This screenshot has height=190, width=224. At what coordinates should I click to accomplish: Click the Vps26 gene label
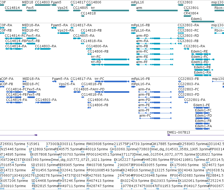tap(63, 8)
